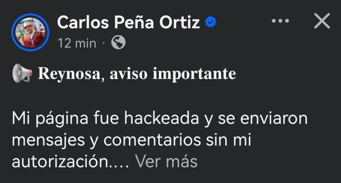
Task: Click the blue verified badge icon
Action: tap(211, 23)
